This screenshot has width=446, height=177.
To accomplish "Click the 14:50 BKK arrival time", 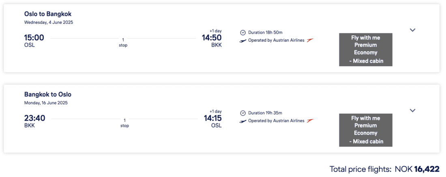I will coord(212,38).
